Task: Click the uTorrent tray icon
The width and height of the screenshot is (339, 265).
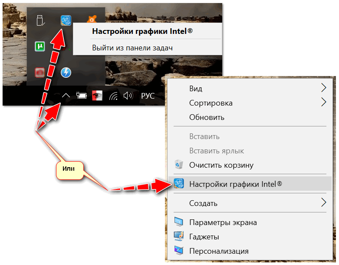Action: point(40,46)
